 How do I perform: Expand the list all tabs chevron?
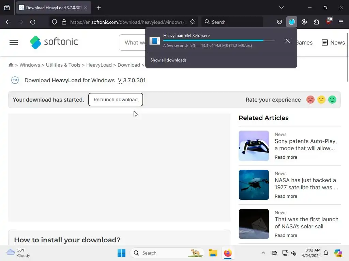pyautogui.click(x=282, y=7)
